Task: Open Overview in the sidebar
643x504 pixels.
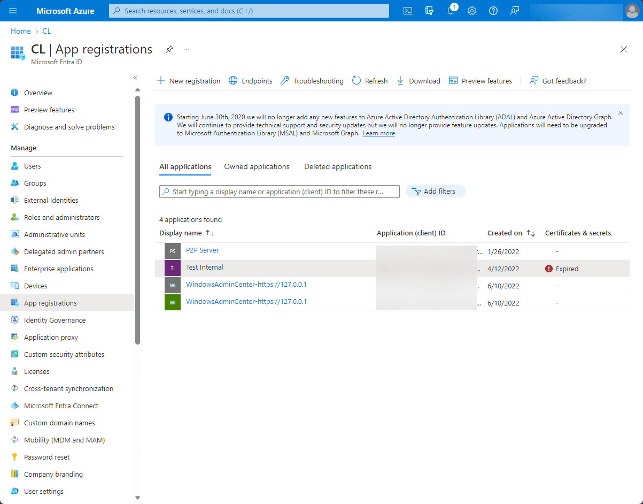Action: pyautogui.click(x=38, y=93)
